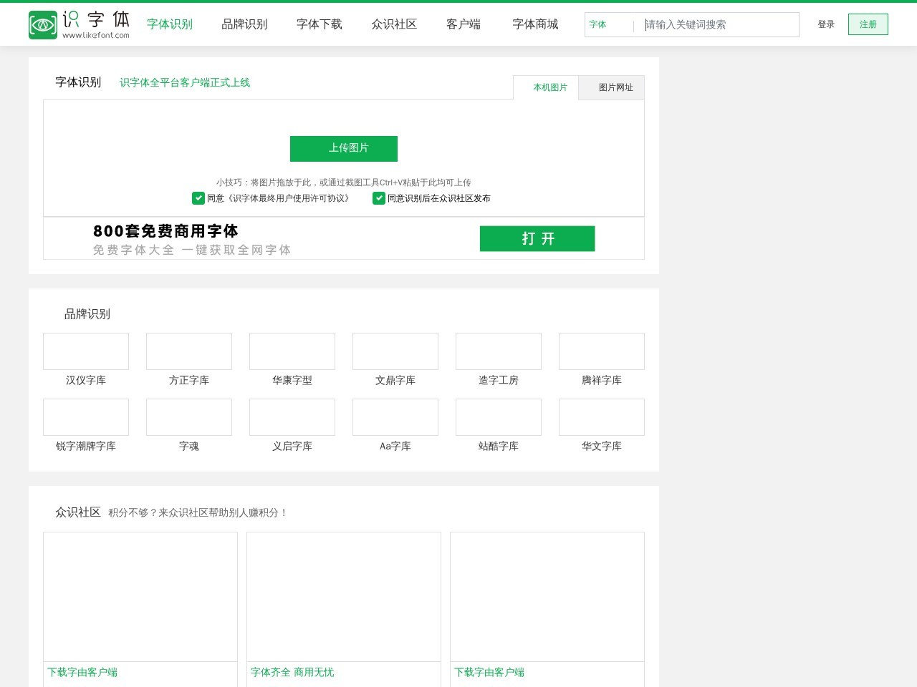Select the Aa字库 brand thumbnail
The image size is (917, 687).
tap(395, 417)
